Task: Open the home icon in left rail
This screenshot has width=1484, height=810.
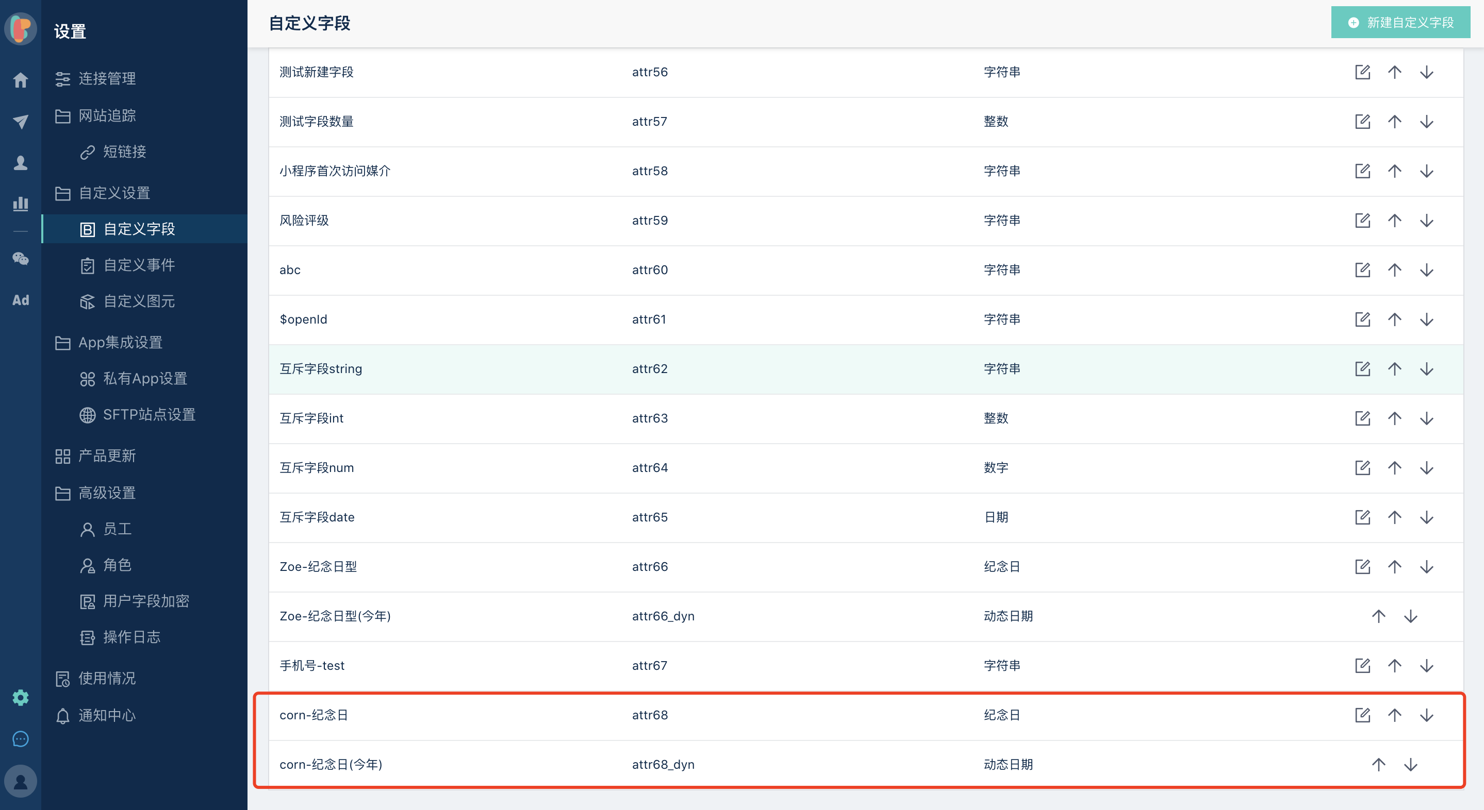Action: pos(21,80)
